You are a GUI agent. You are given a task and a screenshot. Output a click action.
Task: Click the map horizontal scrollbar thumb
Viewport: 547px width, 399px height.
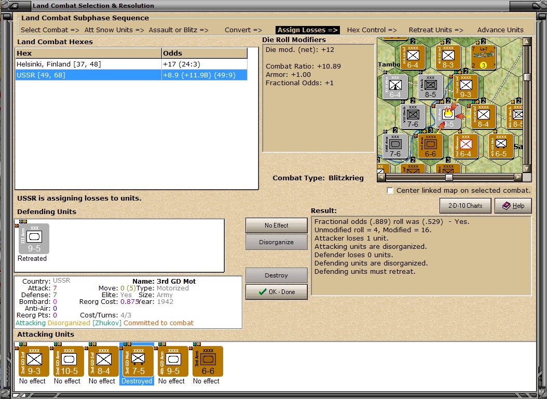pos(449,177)
